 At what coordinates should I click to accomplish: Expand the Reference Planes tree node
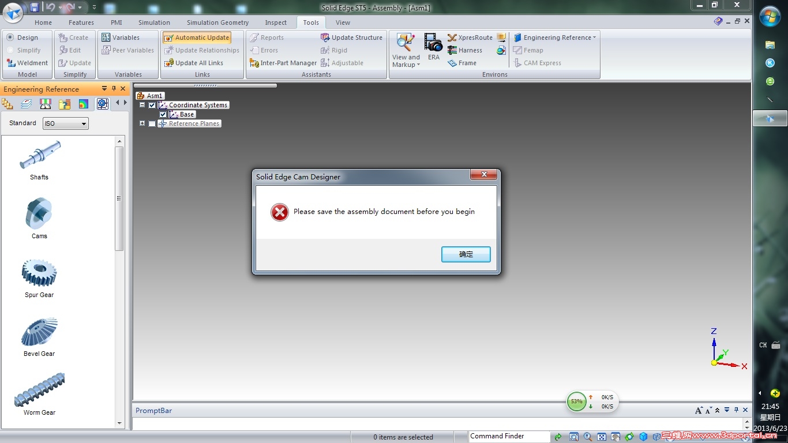click(x=142, y=123)
